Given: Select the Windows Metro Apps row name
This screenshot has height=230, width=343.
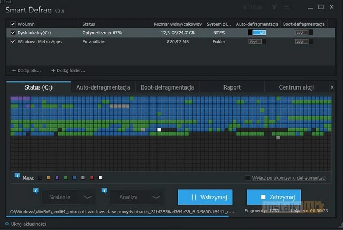Looking at the screenshot, I should click(x=40, y=42).
